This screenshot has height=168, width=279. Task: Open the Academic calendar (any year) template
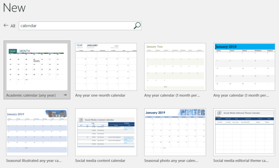click(x=37, y=67)
